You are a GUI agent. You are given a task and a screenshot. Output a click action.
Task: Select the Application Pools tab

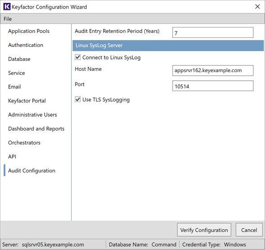[x=29, y=31]
